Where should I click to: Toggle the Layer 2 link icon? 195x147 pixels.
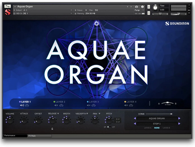(x=61, y=105)
